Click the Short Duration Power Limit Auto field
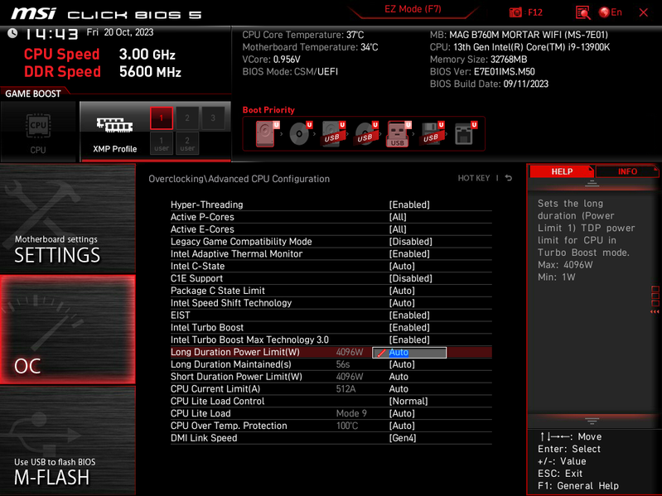The width and height of the screenshot is (662, 496). coord(399,377)
